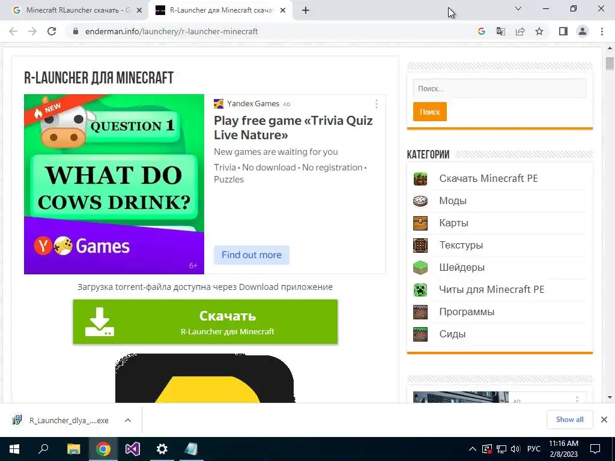Click the dirt block icon beside Скачать Minecraft PE

420,179
